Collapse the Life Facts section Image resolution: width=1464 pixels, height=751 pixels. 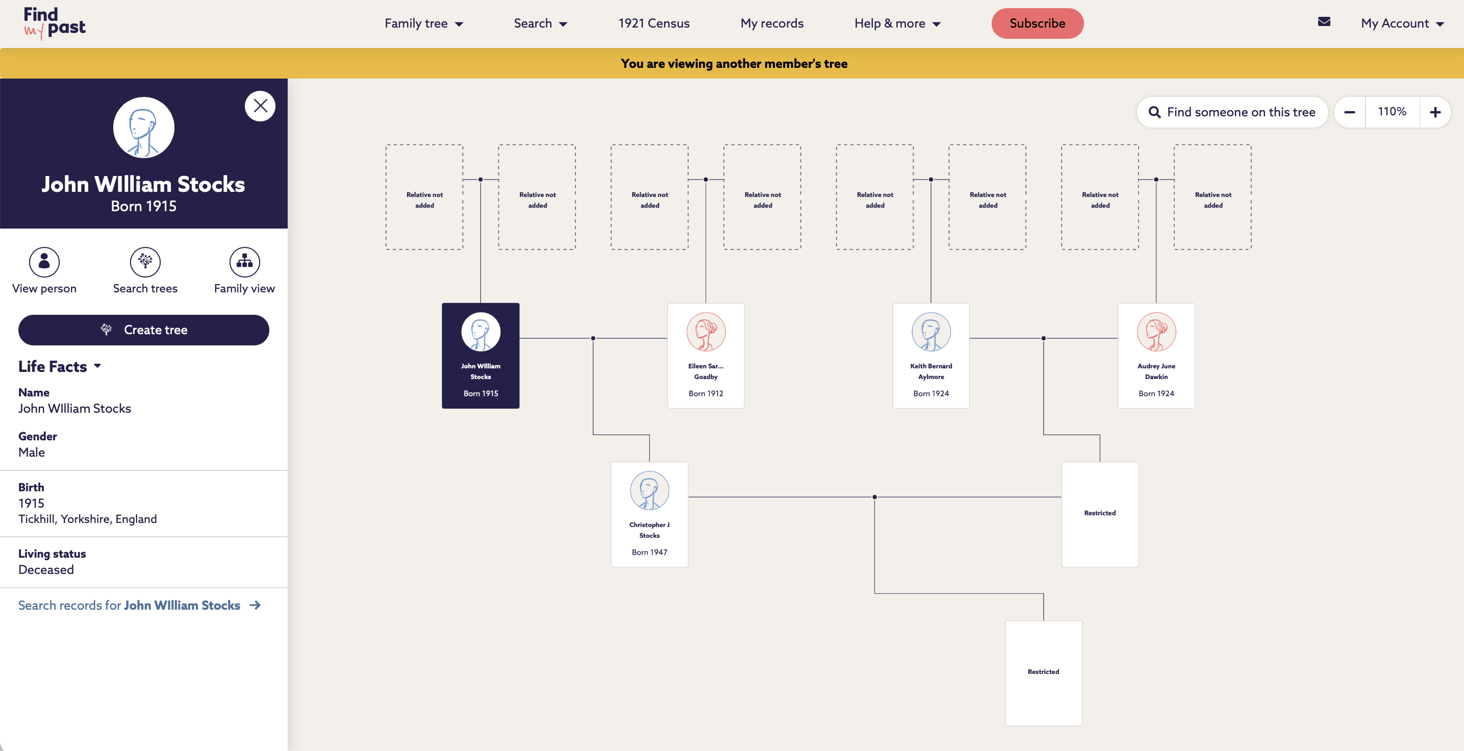pos(60,367)
